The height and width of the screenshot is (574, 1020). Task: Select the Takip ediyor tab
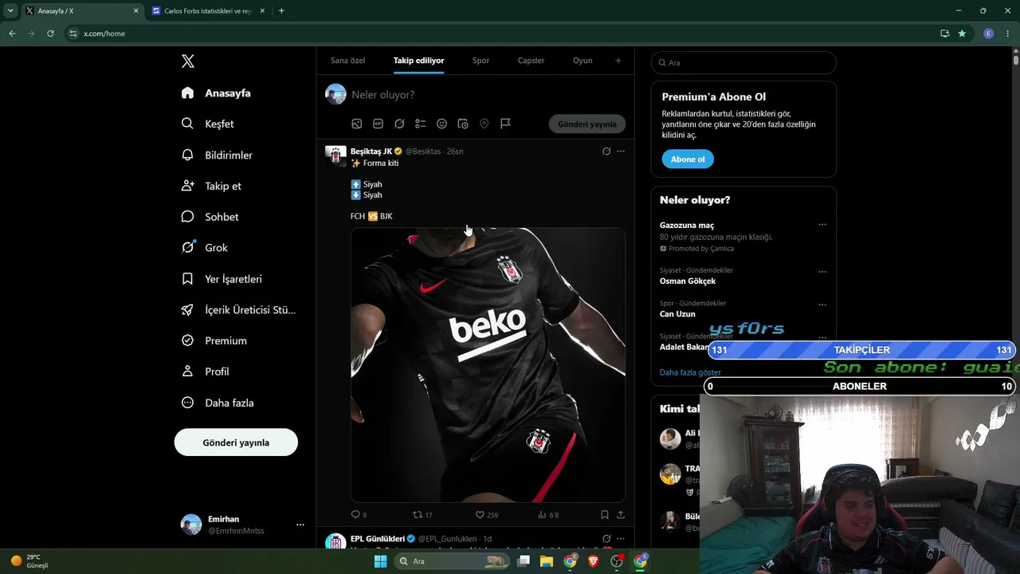tap(418, 61)
